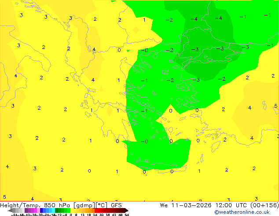Pick the light pink legend swatch
The width and height of the screenshot is (279, 216).
point(38,210)
